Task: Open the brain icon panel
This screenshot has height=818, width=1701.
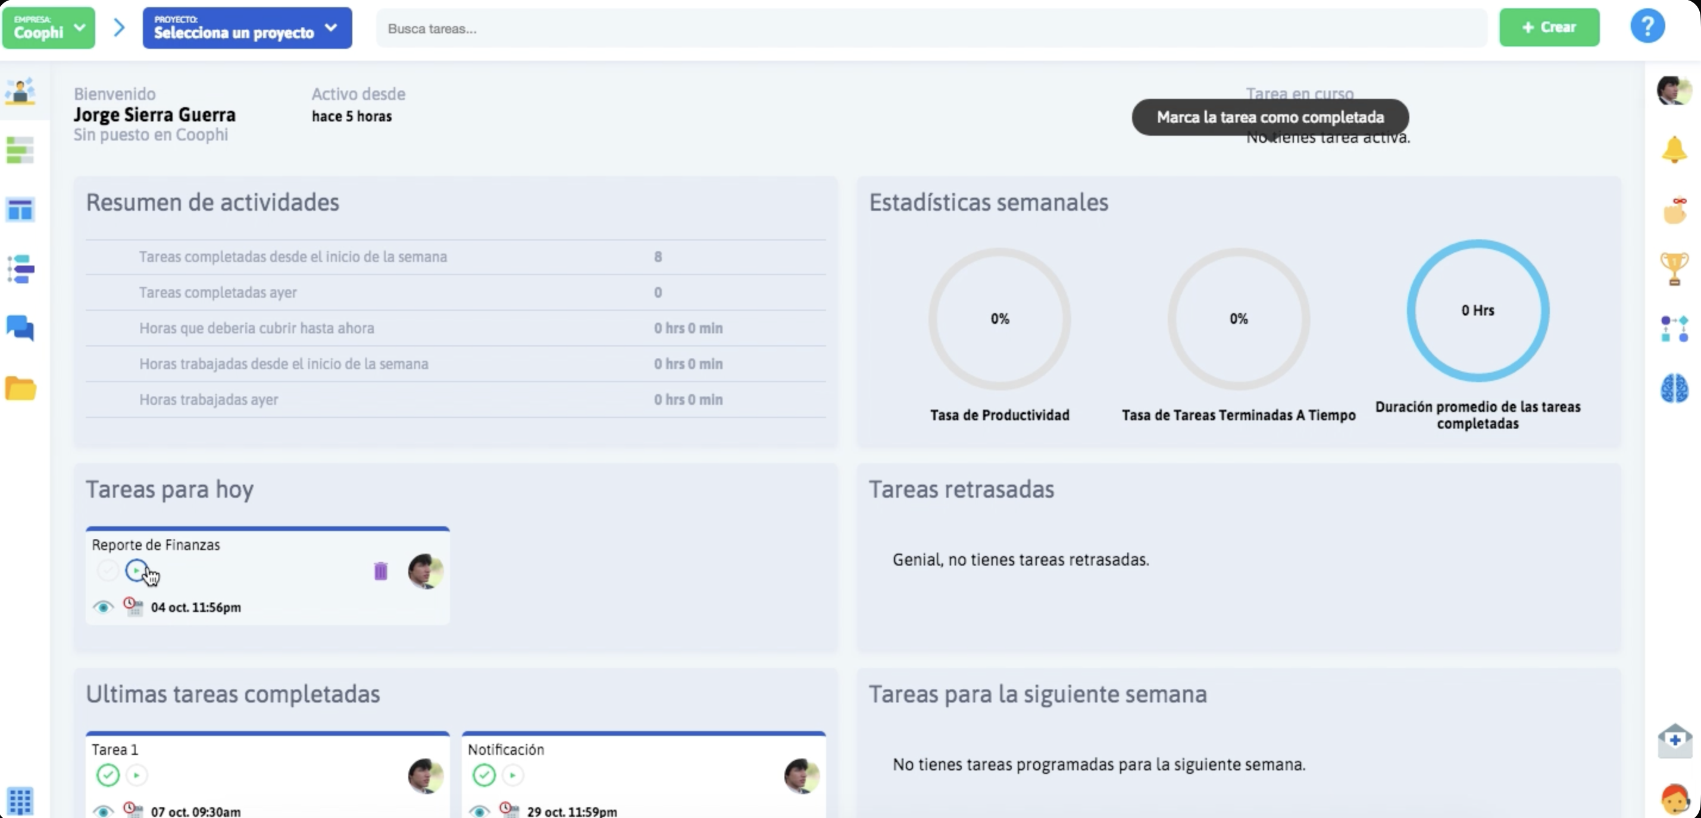Action: 1674,389
